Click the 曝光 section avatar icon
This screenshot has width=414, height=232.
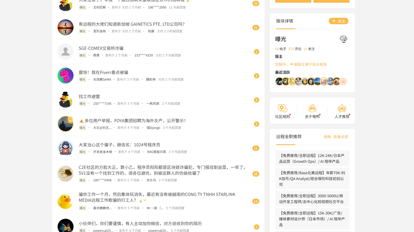point(343,39)
